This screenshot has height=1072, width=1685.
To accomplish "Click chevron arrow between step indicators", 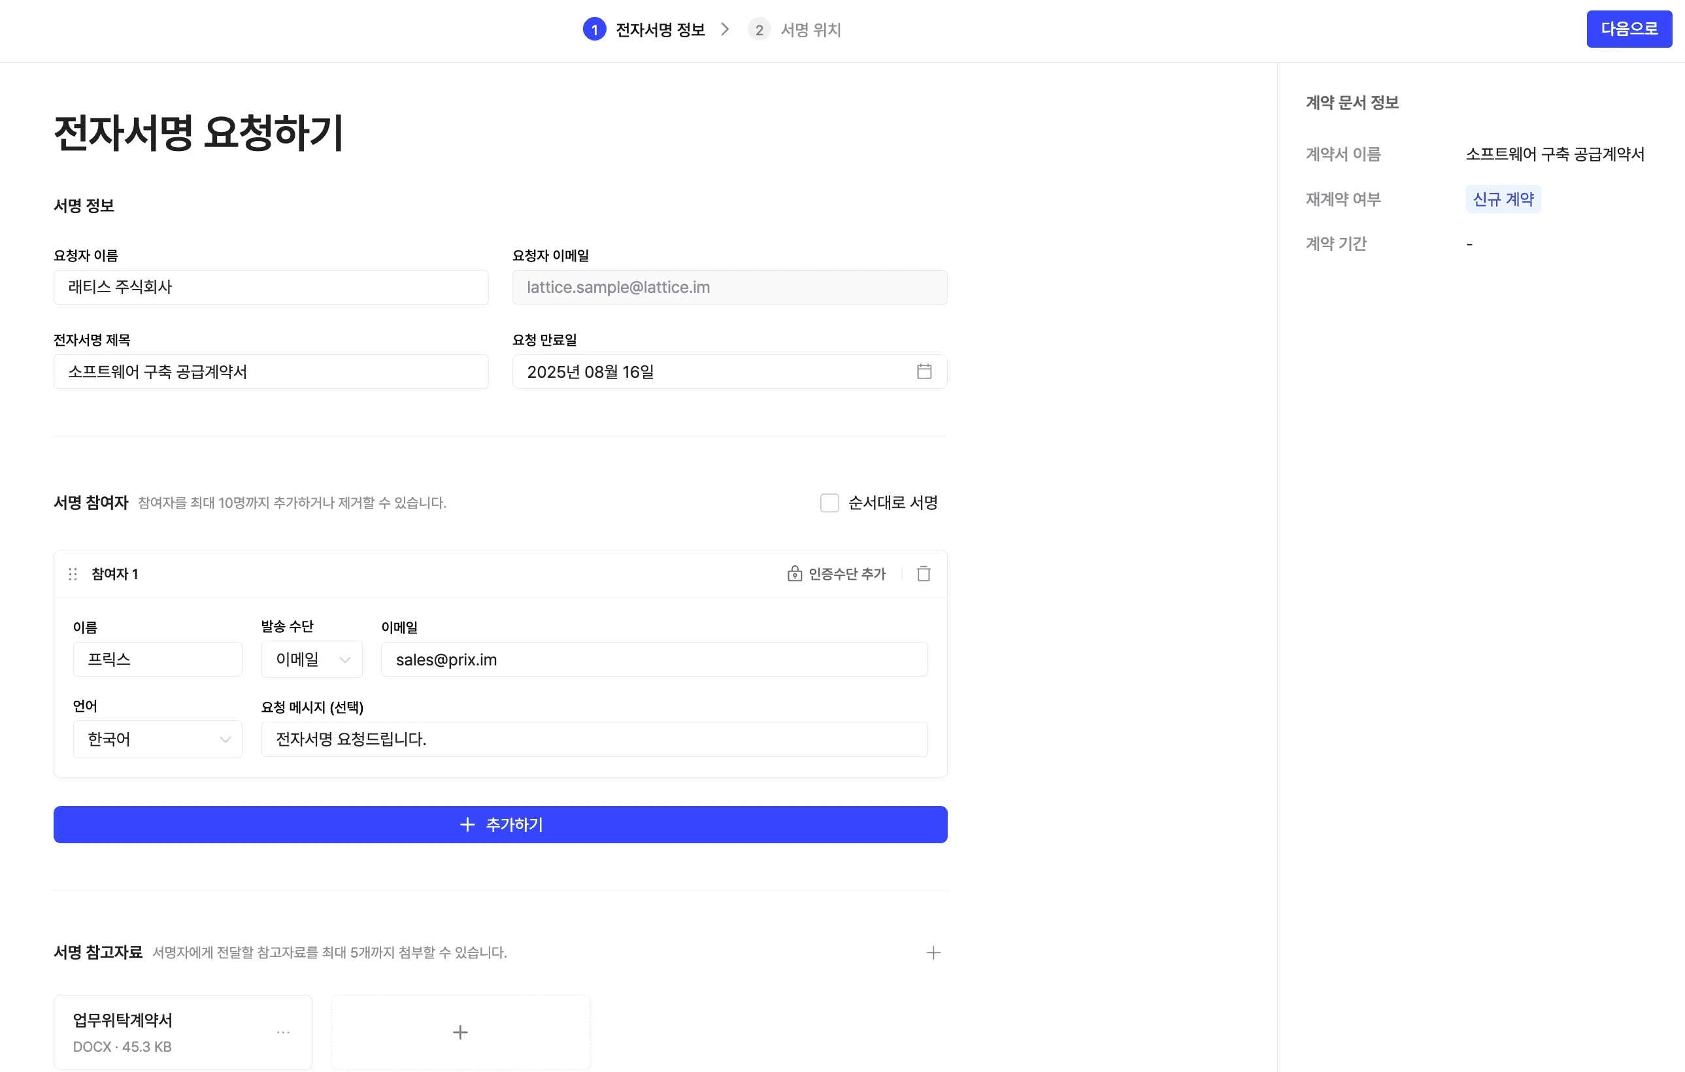I will (x=725, y=29).
